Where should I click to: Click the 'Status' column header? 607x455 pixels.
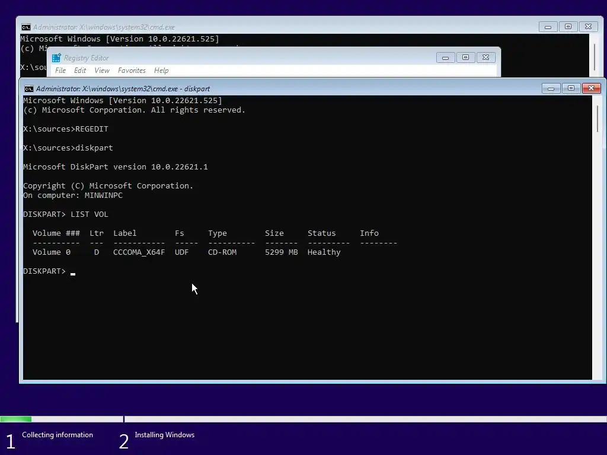[322, 233]
